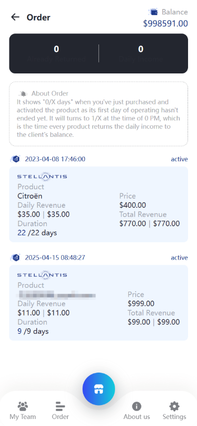Tap the Stellantis logo on Citroën order

tap(42, 176)
